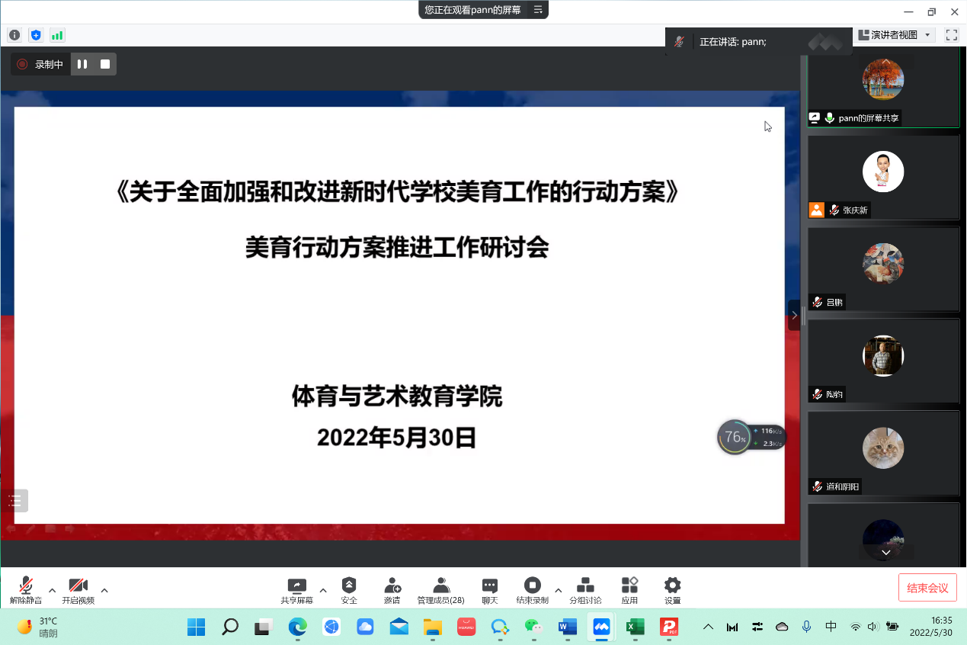The width and height of the screenshot is (967, 645).
Task: Open the menu icon beside 您正在观看pann的屏幕
Action: tap(538, 9)
